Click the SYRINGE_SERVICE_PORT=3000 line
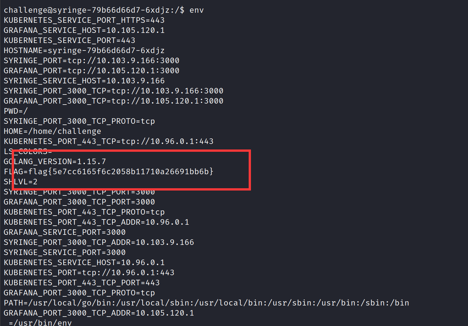The image size is (468, 326). coord(65,252)
